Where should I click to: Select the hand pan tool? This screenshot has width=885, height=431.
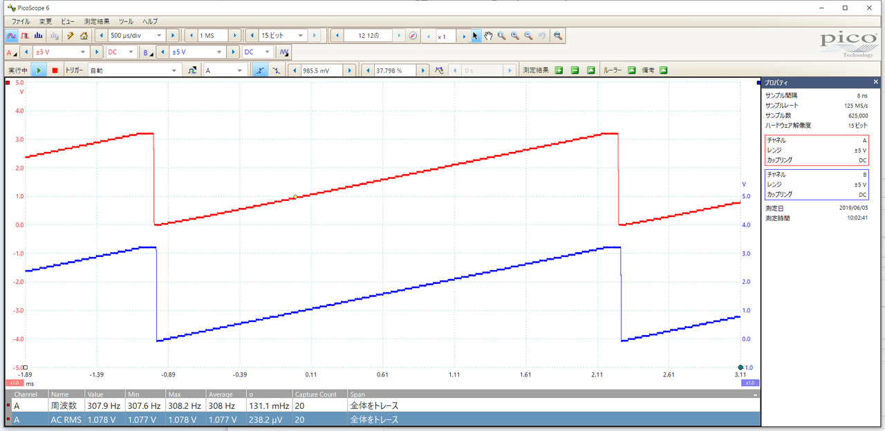pos(488,35)
